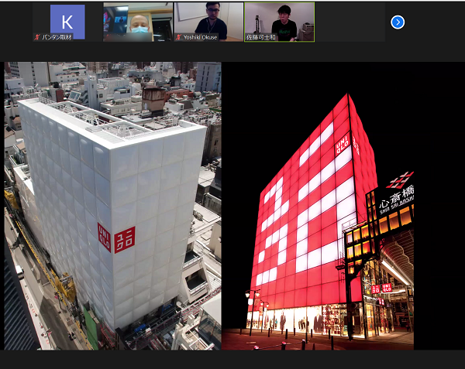Screen dimensions: 465x369
Task: Select the masked participant's video tile
Action: (x=138, y=22)
